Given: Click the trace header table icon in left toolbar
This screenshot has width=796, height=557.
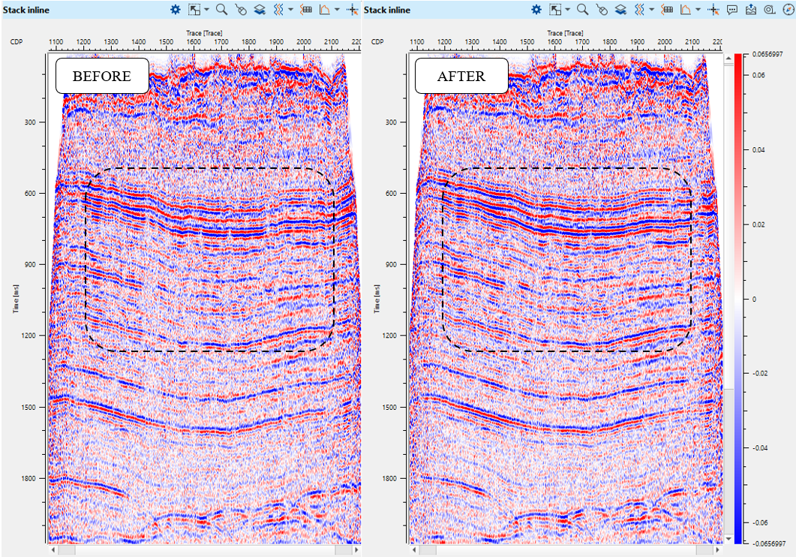Looking at the screenshot, I should (x=305, y=10).
